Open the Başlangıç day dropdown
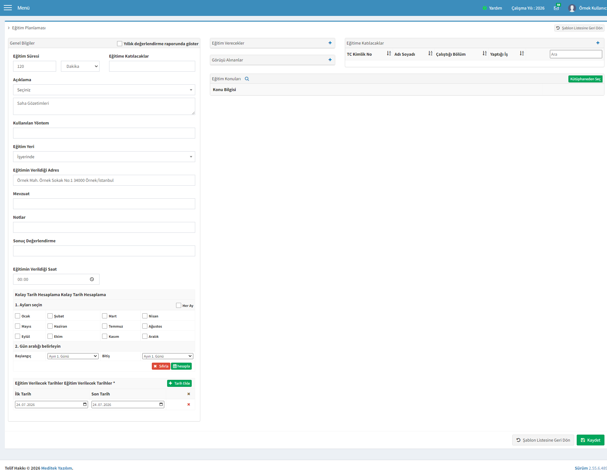 pos(73,356)
